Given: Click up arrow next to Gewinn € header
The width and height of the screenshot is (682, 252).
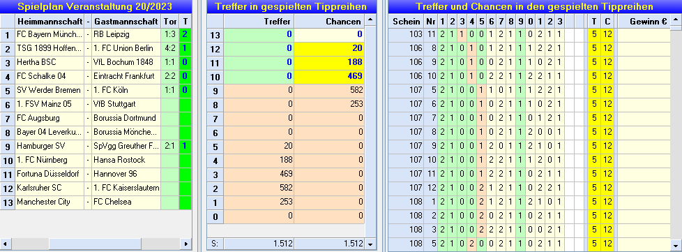Looking at the screenshot, I should [676, 20].
